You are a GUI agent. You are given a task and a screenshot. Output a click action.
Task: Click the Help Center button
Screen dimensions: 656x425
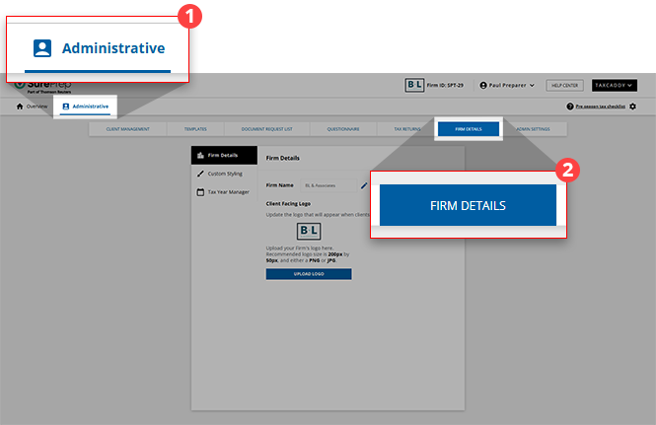[564, 86]
